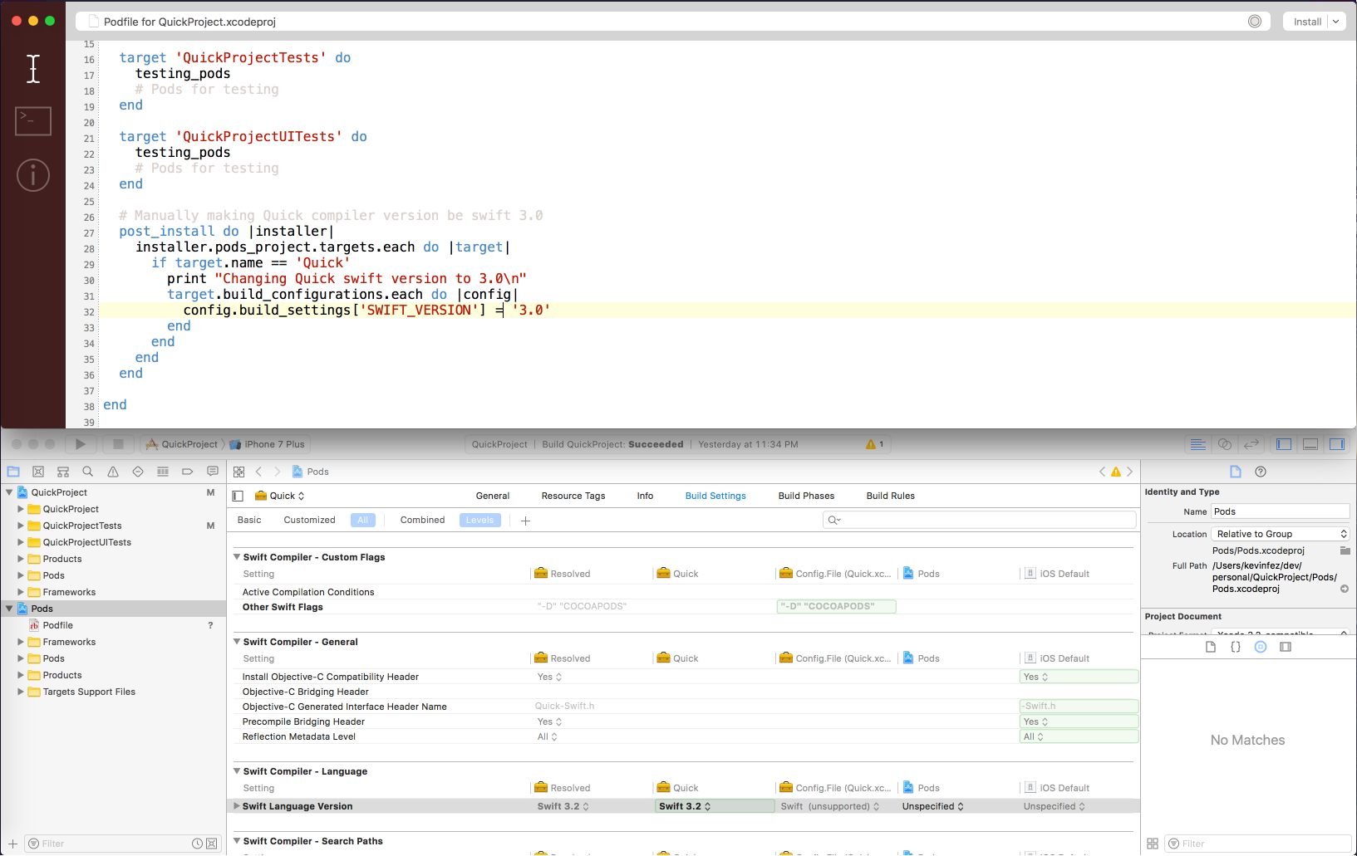Jump to the previous issue arrow
Screen dimensions: 1357x856
click(x=1103, y=472)
